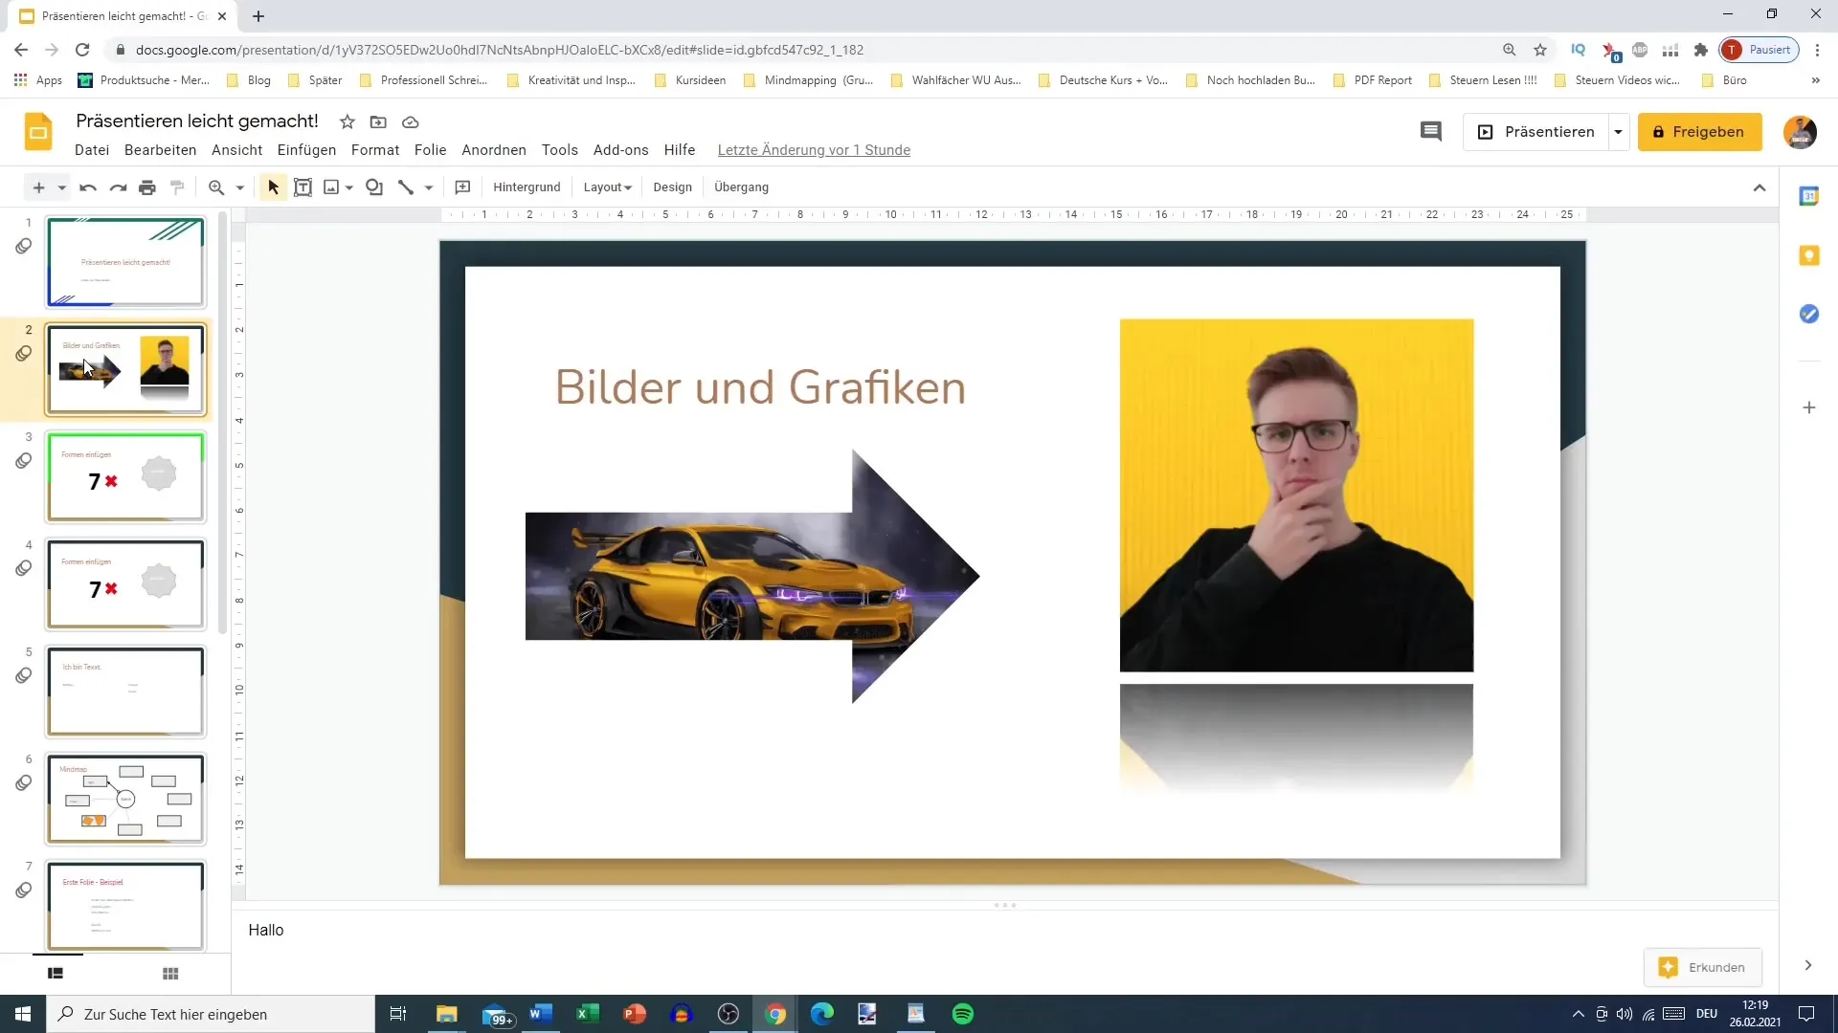Click the Präsentieren button

[x=1535, y=132]
